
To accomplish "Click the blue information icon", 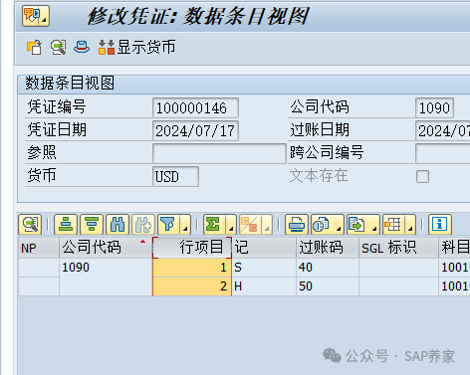I will click(440, 225).
